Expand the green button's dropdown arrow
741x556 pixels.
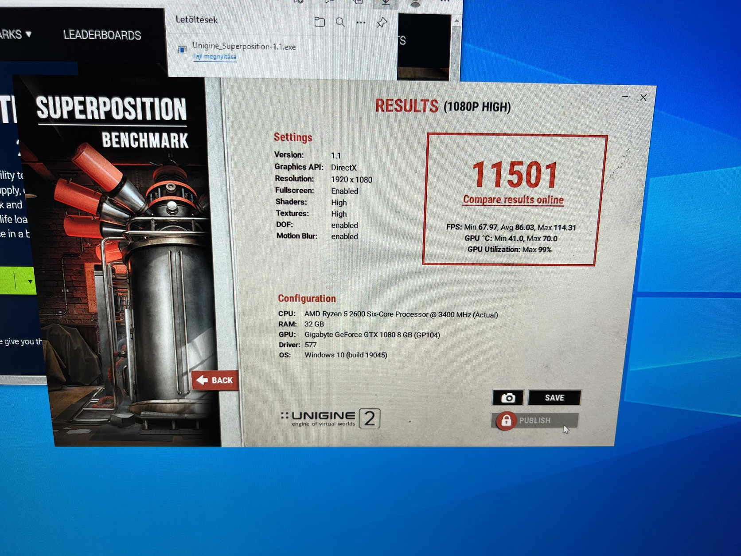tap(30, 282)
